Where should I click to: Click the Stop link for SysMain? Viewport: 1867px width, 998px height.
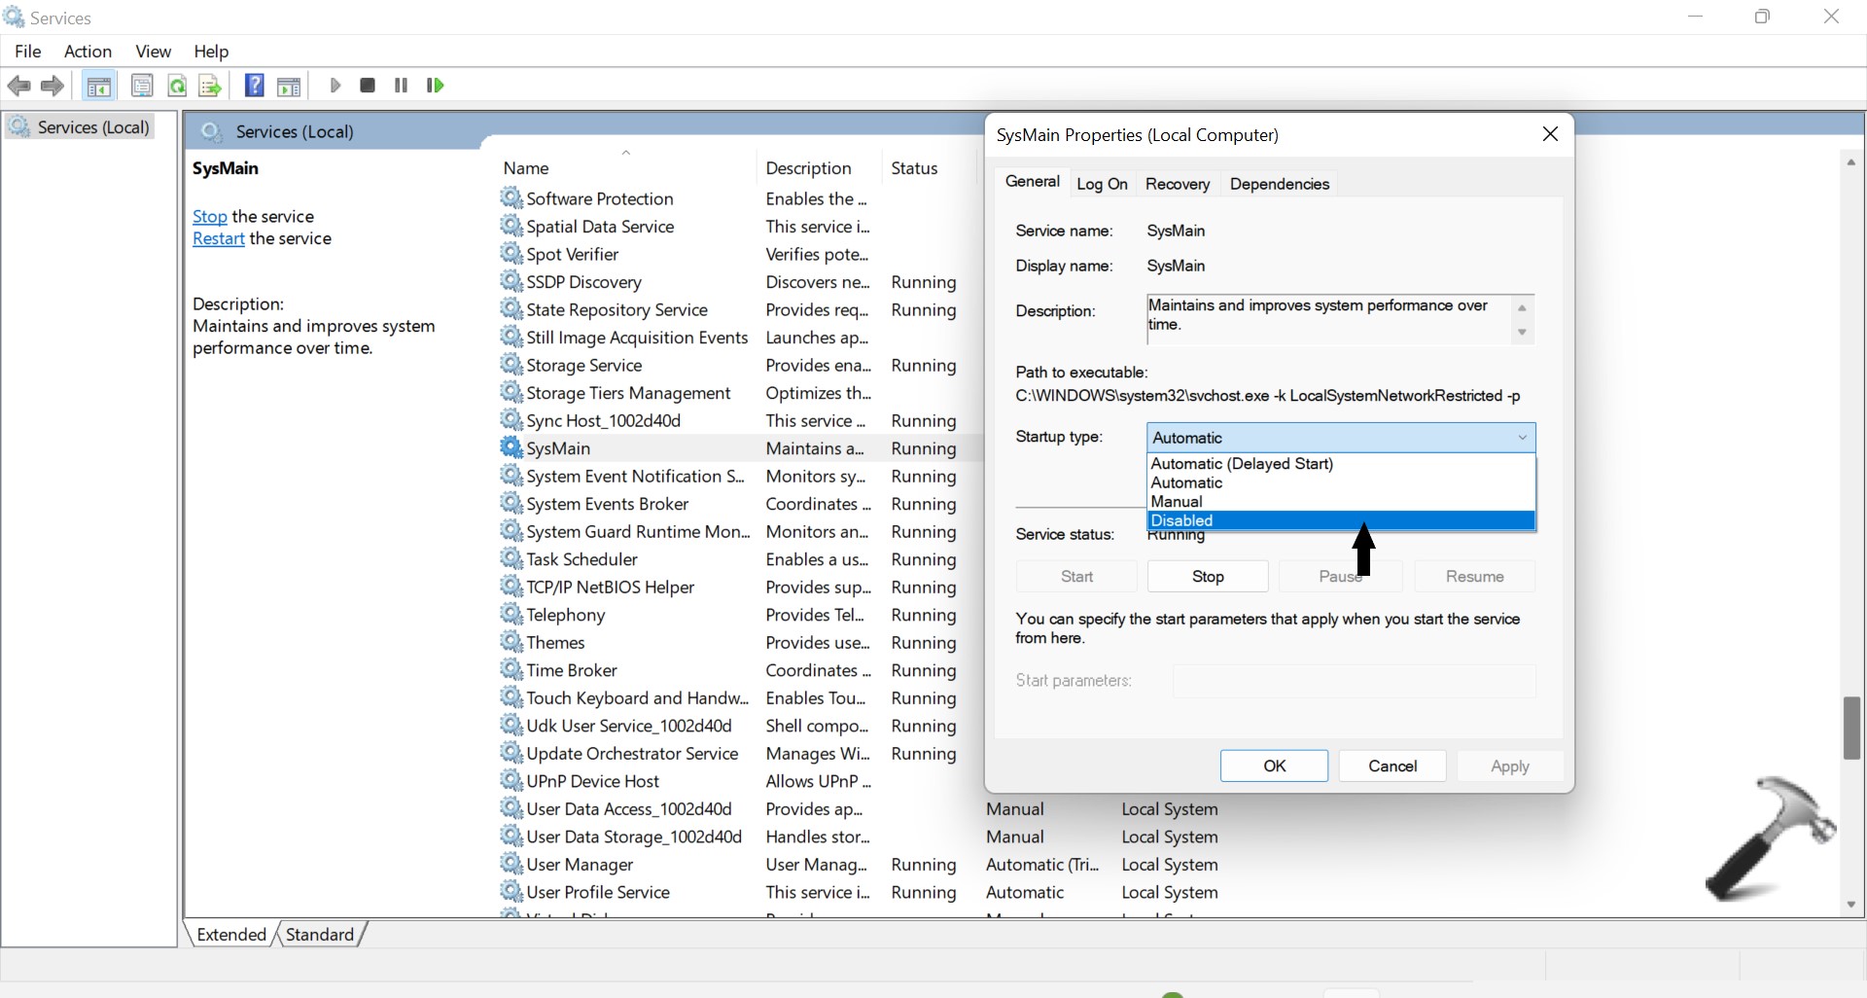(x=209, y=216)
